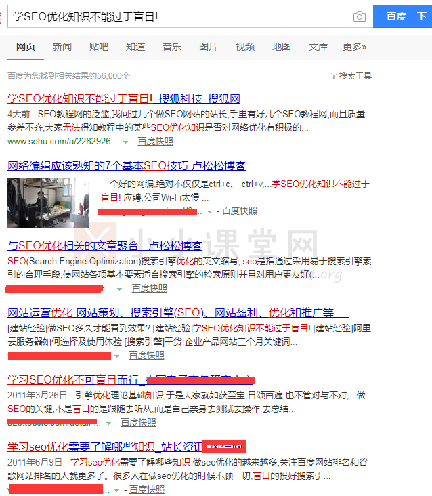Expand dropdown arrow in 2011年6月9日 result
Screen dimensions: 432x496
pyautogui.click(x=116, y=491)
